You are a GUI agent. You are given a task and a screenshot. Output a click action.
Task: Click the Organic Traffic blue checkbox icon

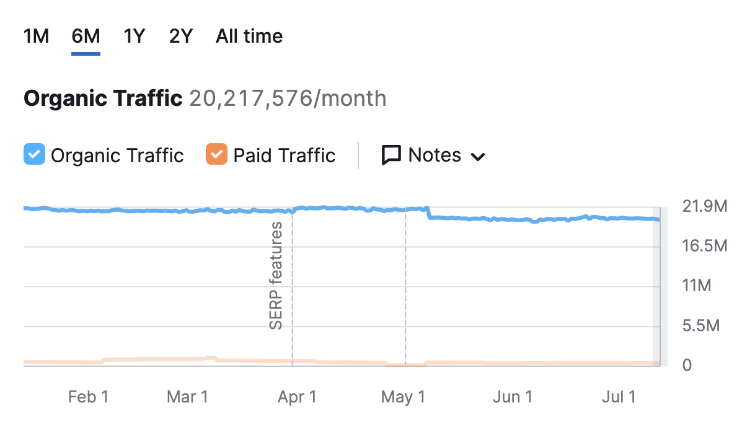(34, 155)
